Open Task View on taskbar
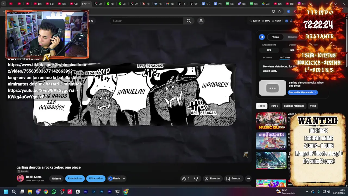The image size is (348, 196). click(22, 192)
